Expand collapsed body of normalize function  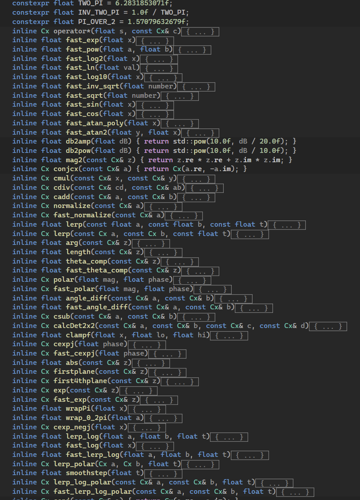click(x=163, y=207)
